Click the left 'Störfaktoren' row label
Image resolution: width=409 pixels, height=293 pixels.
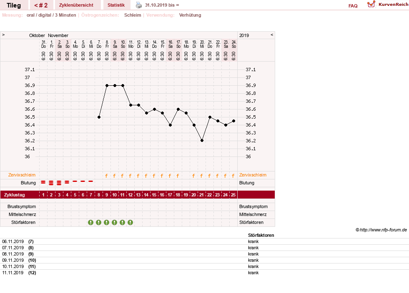(23, 222)
